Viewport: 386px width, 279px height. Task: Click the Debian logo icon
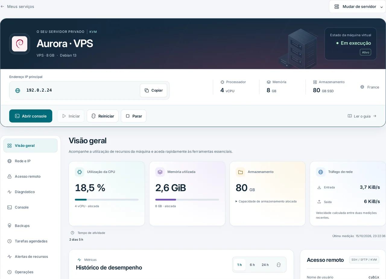click(x=20, y=44)
